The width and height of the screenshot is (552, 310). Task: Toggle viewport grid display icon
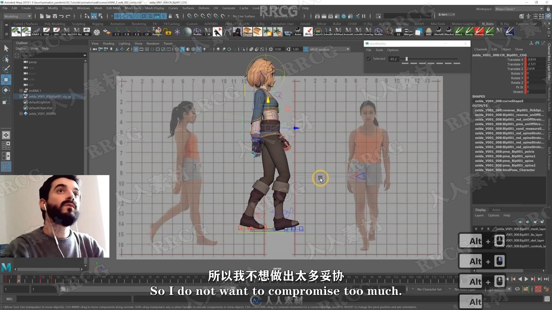(x=136, y=49)
